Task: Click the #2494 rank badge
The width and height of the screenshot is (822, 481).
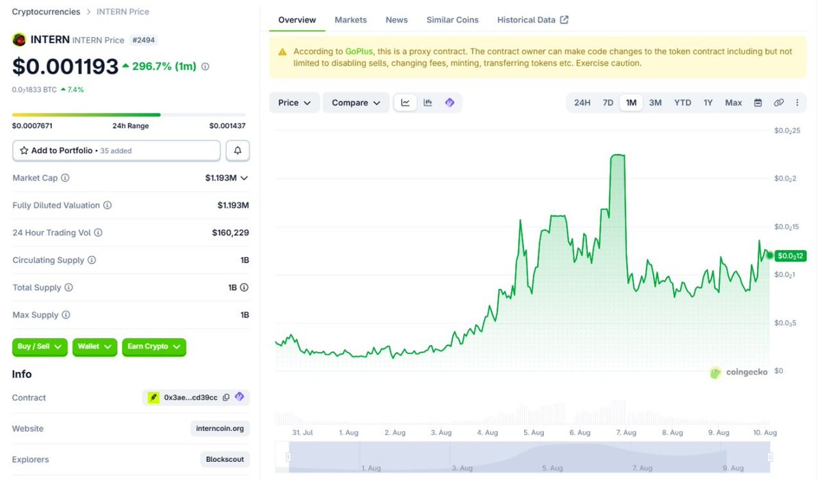Action: coord(144,40)
